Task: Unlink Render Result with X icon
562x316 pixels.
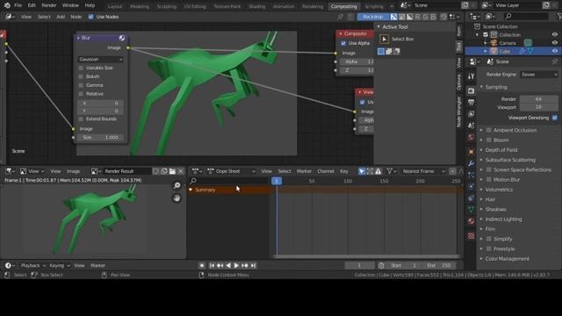Action: [x=181, y=171]
